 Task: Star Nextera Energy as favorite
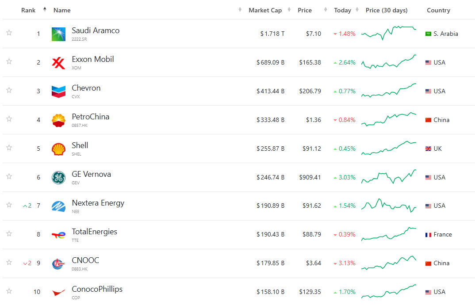click(9, 205)
